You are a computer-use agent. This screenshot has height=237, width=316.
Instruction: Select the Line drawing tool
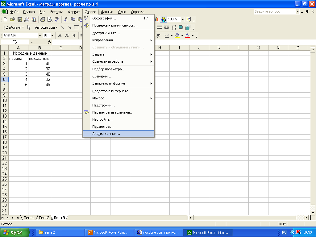pos(62,27)
